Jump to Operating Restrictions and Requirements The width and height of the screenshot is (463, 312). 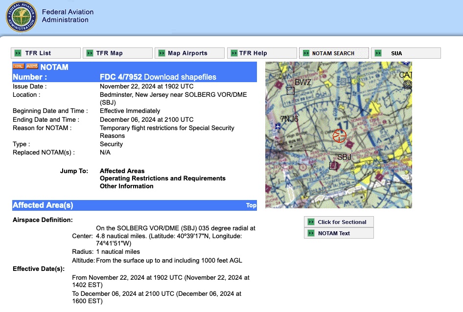pyautogui.click(x=162, y=178)
